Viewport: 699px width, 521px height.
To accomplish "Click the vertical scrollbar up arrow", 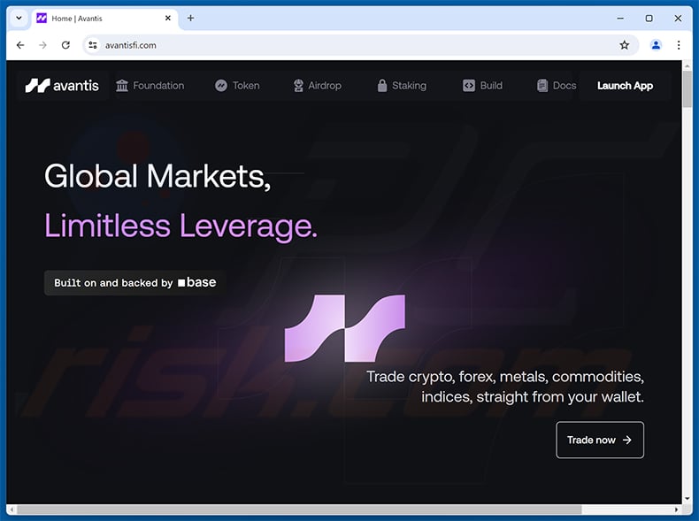I will click(x=687, y=66).
